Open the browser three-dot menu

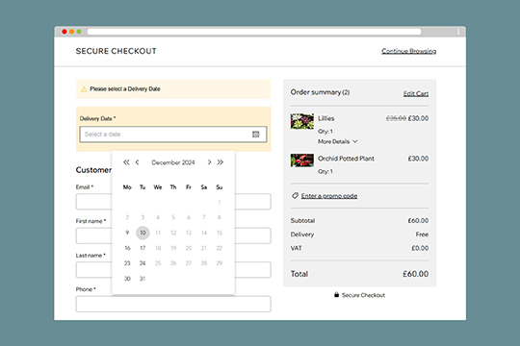click(x=458, y=32)
